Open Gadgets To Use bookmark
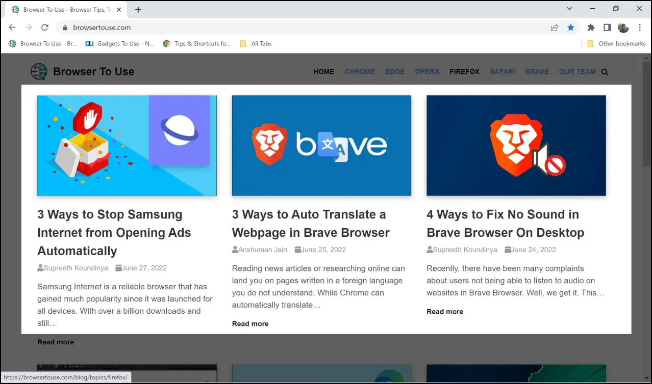The height and width of the screenshot is (384, 652). [120, 44]
